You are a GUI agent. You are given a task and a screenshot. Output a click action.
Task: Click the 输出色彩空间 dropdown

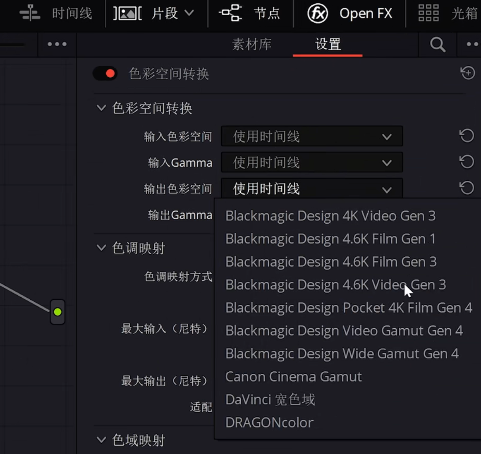pos(312,188)
